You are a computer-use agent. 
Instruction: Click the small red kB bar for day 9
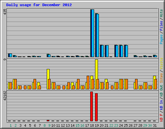click(x=48, y=121)
